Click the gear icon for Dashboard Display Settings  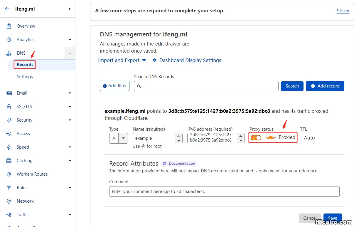155,60
